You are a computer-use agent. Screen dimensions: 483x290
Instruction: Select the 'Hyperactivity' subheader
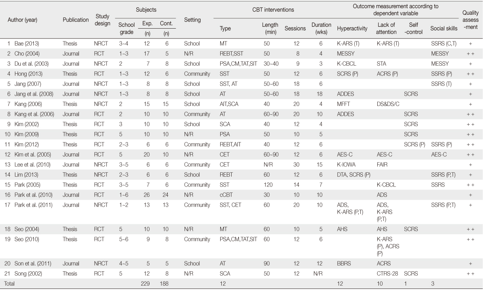352,28
